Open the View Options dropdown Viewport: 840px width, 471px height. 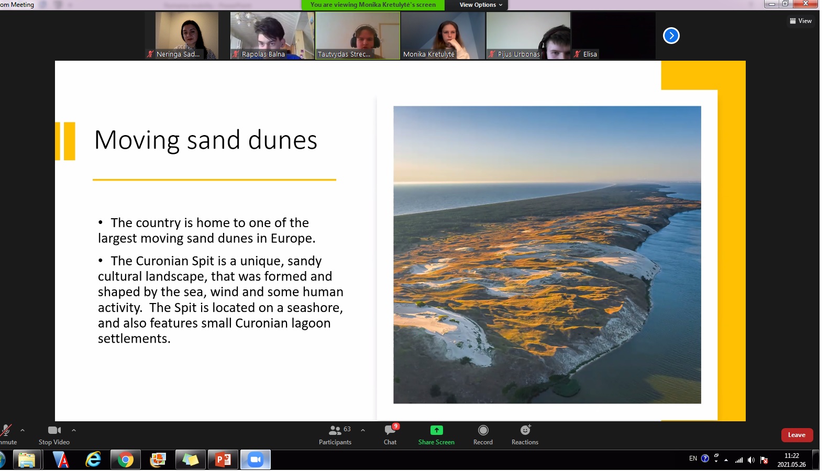(481, 5)
